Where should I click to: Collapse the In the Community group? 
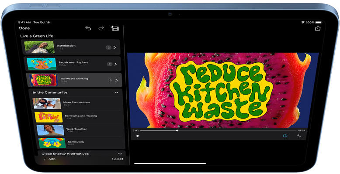(x=116, y=92)
